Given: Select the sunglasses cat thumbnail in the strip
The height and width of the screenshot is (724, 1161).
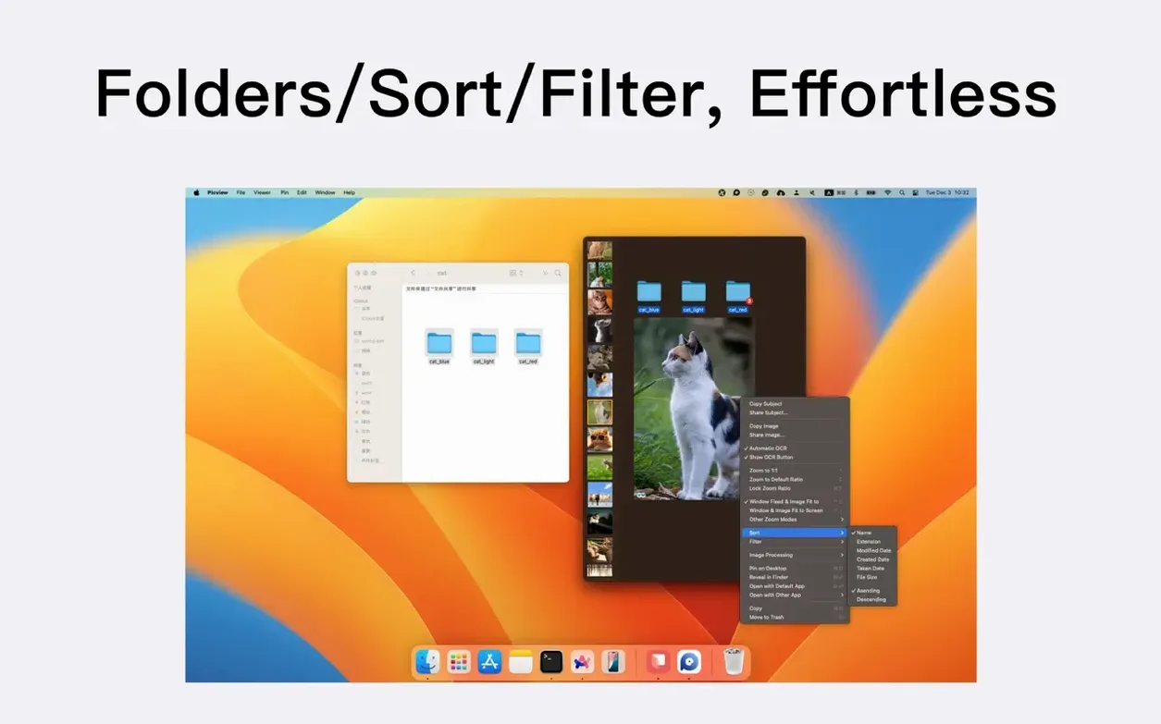Looking at the screenshot, I should point(599,439).
